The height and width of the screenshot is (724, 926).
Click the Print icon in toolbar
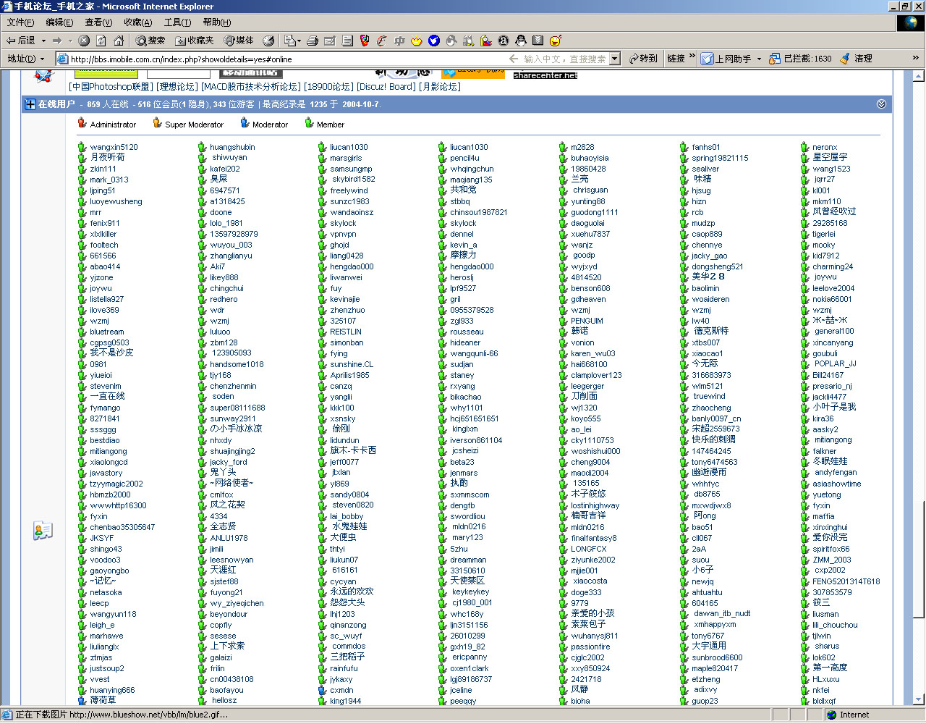[x=313, y=41]
